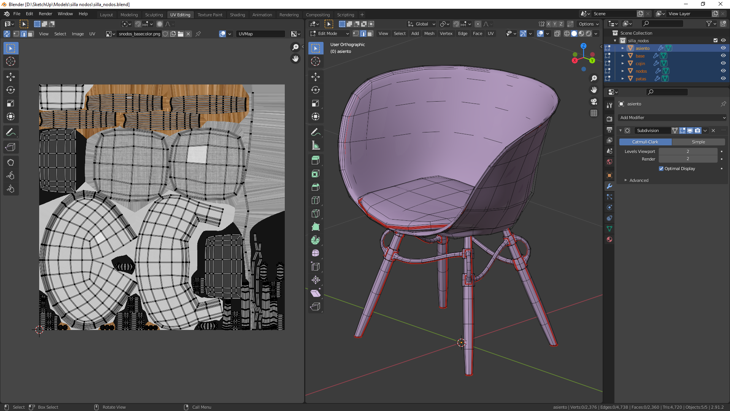Select the Loop Cut tool

[x=315, y=200]
